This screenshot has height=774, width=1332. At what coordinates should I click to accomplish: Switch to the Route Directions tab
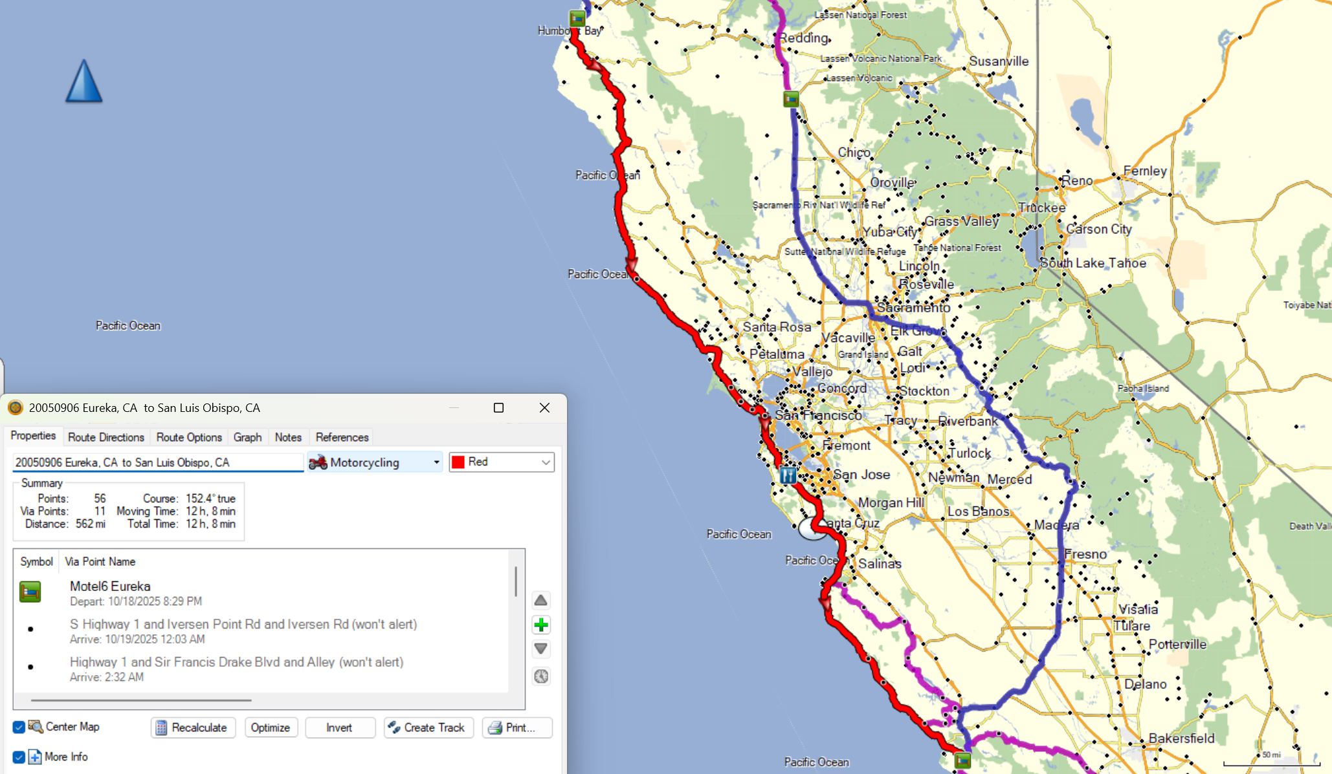pyautogui.click(x=106, y=437)
